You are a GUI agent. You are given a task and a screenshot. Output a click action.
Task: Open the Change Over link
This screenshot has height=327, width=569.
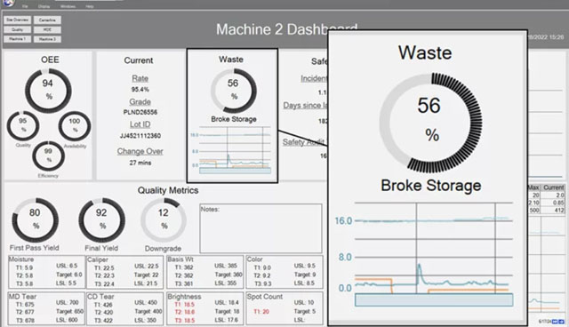(140, 151)
